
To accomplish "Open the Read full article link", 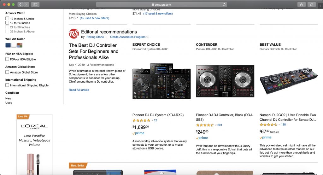I will click(x=79, y=90).
